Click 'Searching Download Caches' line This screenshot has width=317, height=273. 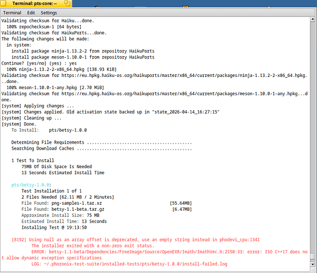[102, 149]
